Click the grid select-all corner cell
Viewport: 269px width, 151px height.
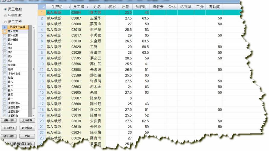(x=42, y=7)
